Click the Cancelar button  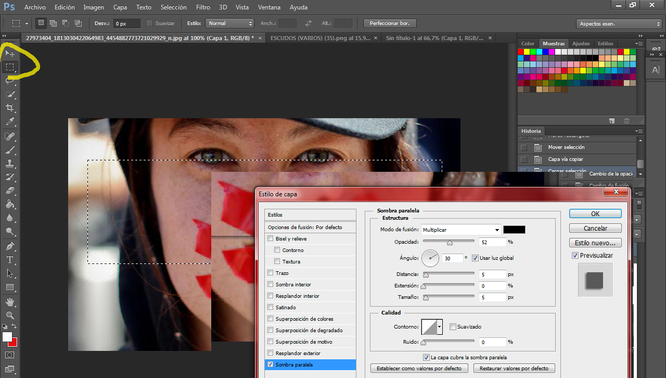[595, 229]
